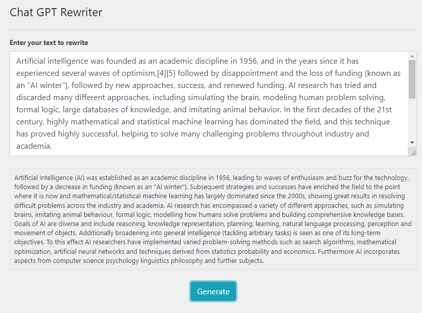The width and height of the screenshot is (422, 313).
Task: Click the Generate button
Action: coord(213,291)
